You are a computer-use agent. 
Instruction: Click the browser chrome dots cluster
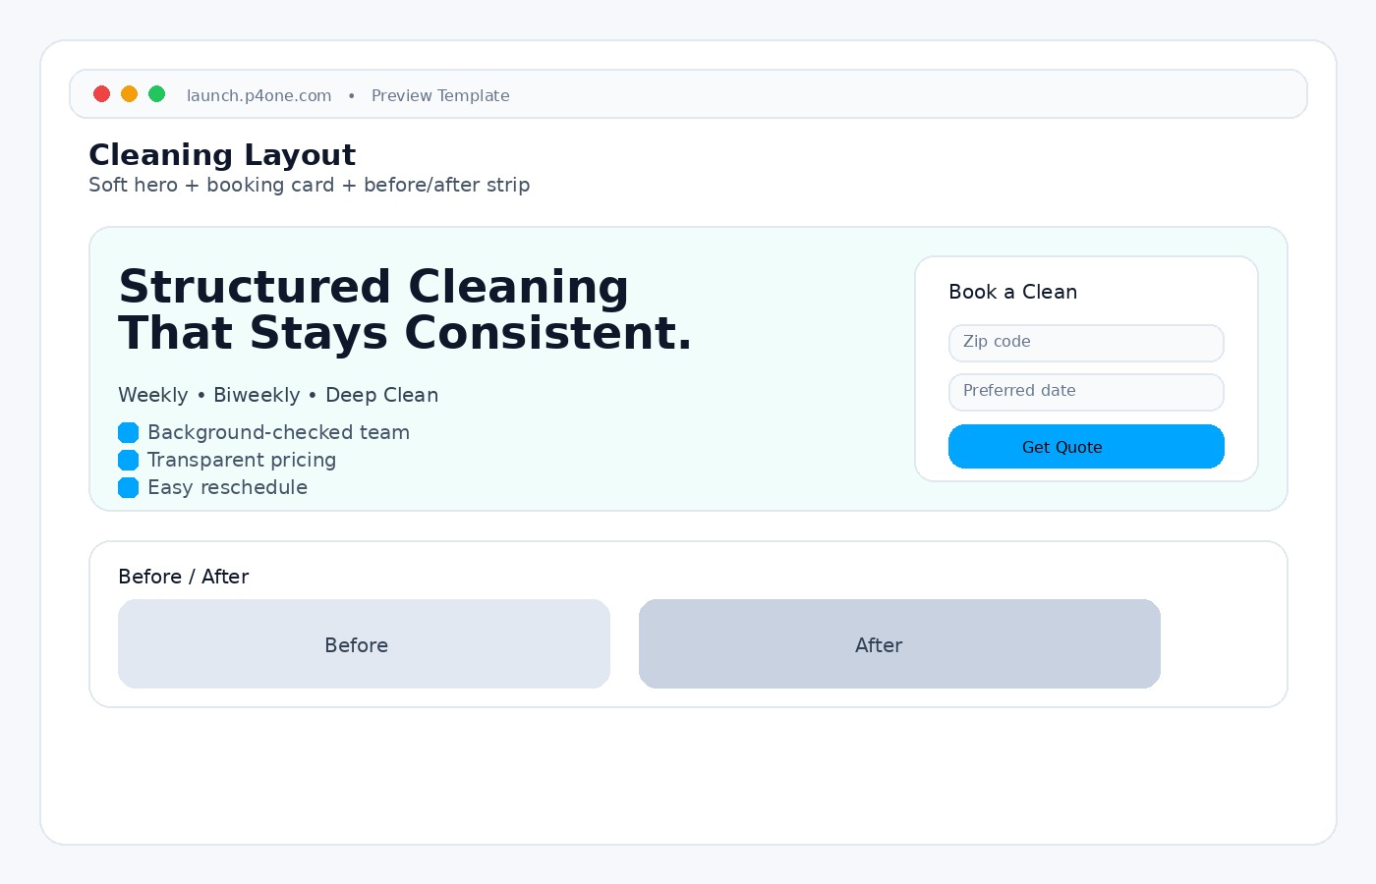coord(130,94)
